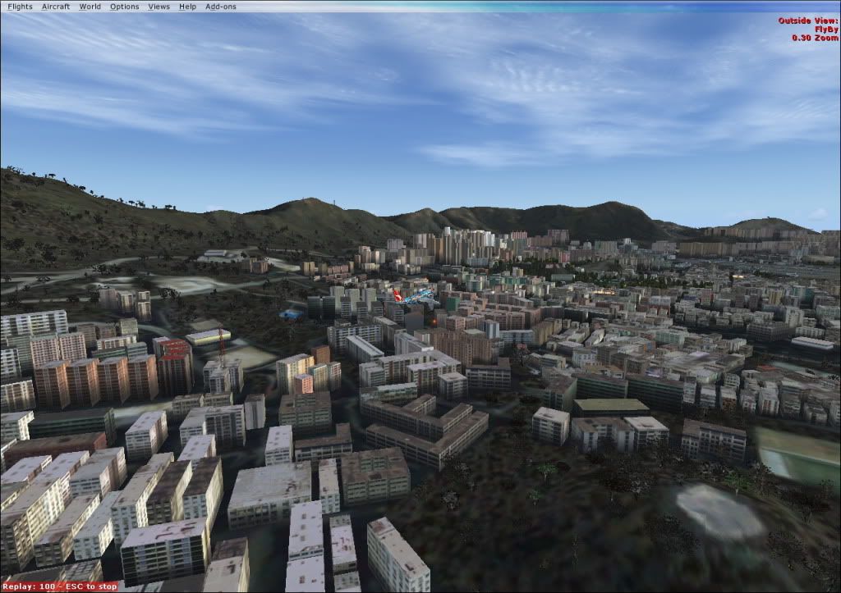This screenshot has height=593, width=841.
Task: Click the '0.30 Zoom' indicator text
Action: tap(814, 38)
